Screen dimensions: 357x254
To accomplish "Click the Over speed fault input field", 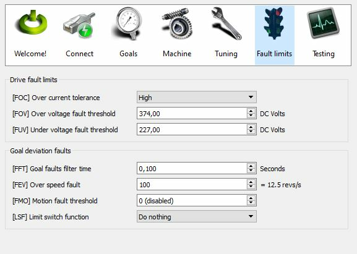I will [x=192, y=184].
